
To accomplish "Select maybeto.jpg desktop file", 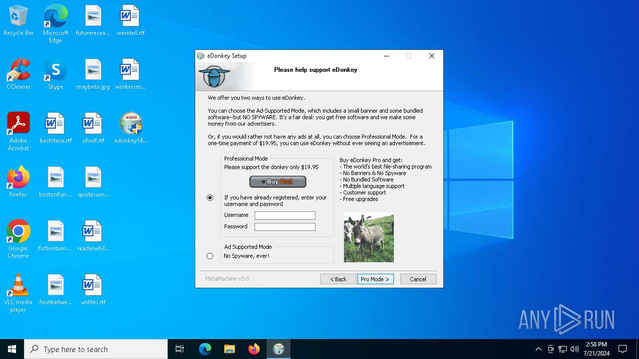I will 93,75.
